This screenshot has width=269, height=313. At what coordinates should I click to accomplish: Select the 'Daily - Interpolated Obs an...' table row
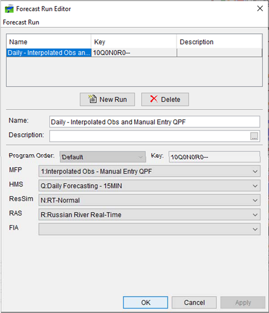pyautogui.click(x=134, y=53)
